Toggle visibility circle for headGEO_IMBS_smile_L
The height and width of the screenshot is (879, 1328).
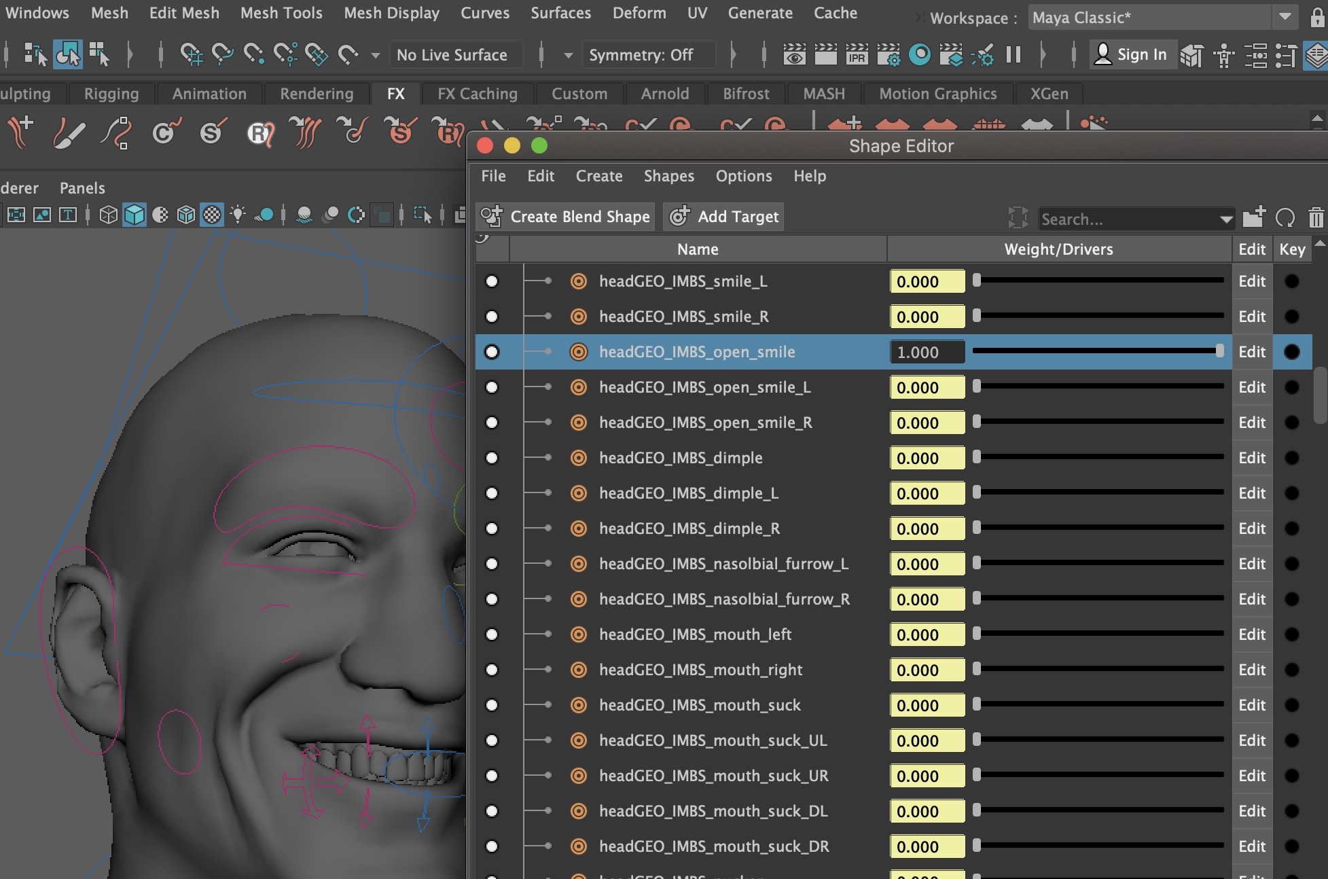click(492, 281)
